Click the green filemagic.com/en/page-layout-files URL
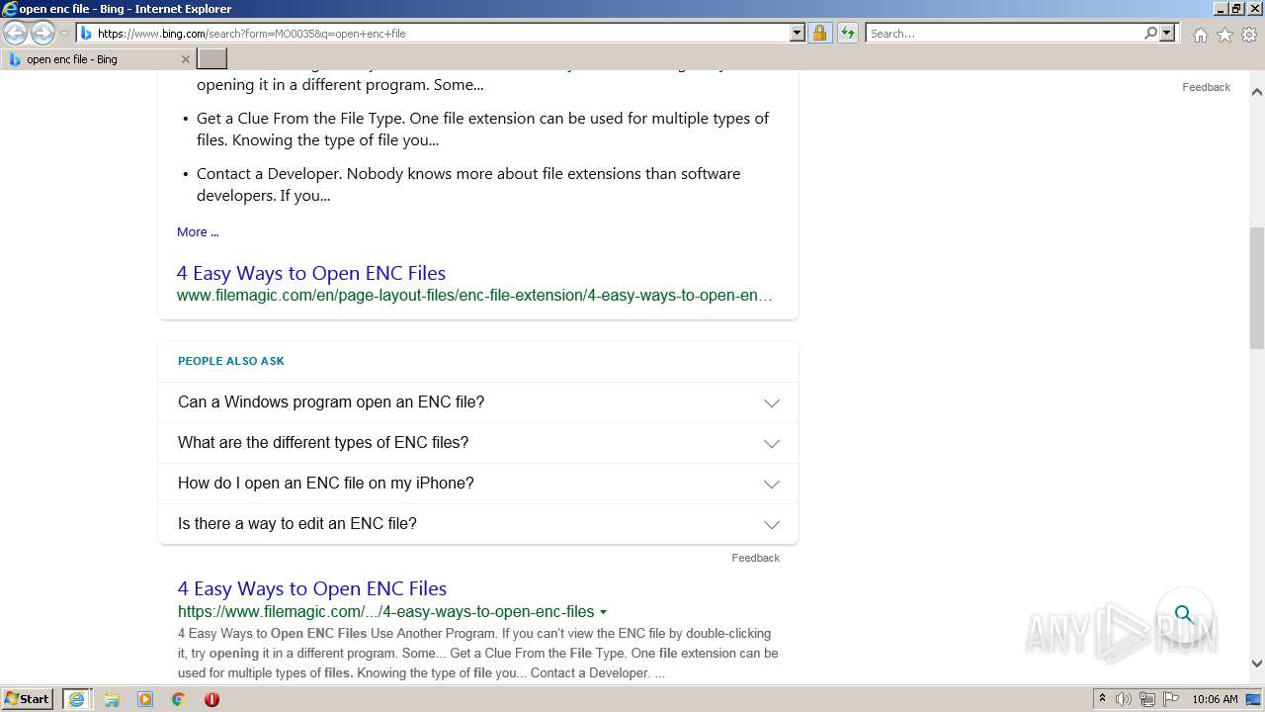This screenshot has width=1265, height=712. (x=474, y=295)
